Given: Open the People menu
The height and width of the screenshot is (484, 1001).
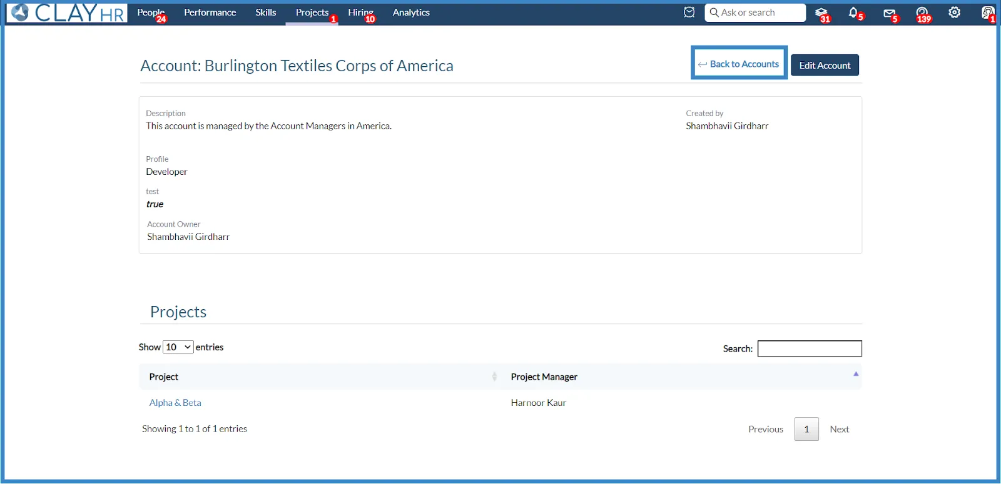Looking at the screenshot, I should [151, 12].
